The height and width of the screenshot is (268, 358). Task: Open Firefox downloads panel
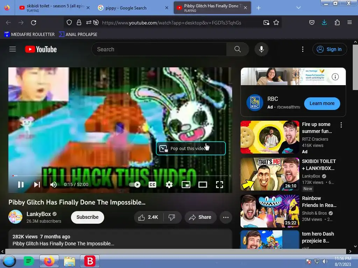click(324, 22)
